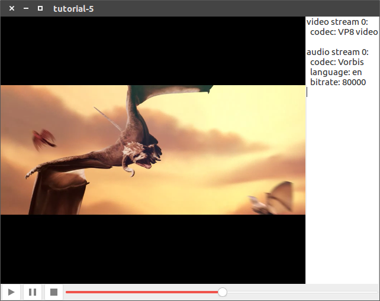
Task: Pause the video with the Pause button
Action: (x=33, y=292)
